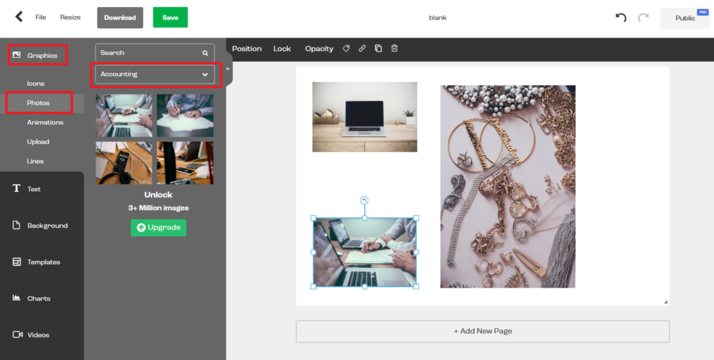
Task: Click the green Save button
Action: point(170,17)
